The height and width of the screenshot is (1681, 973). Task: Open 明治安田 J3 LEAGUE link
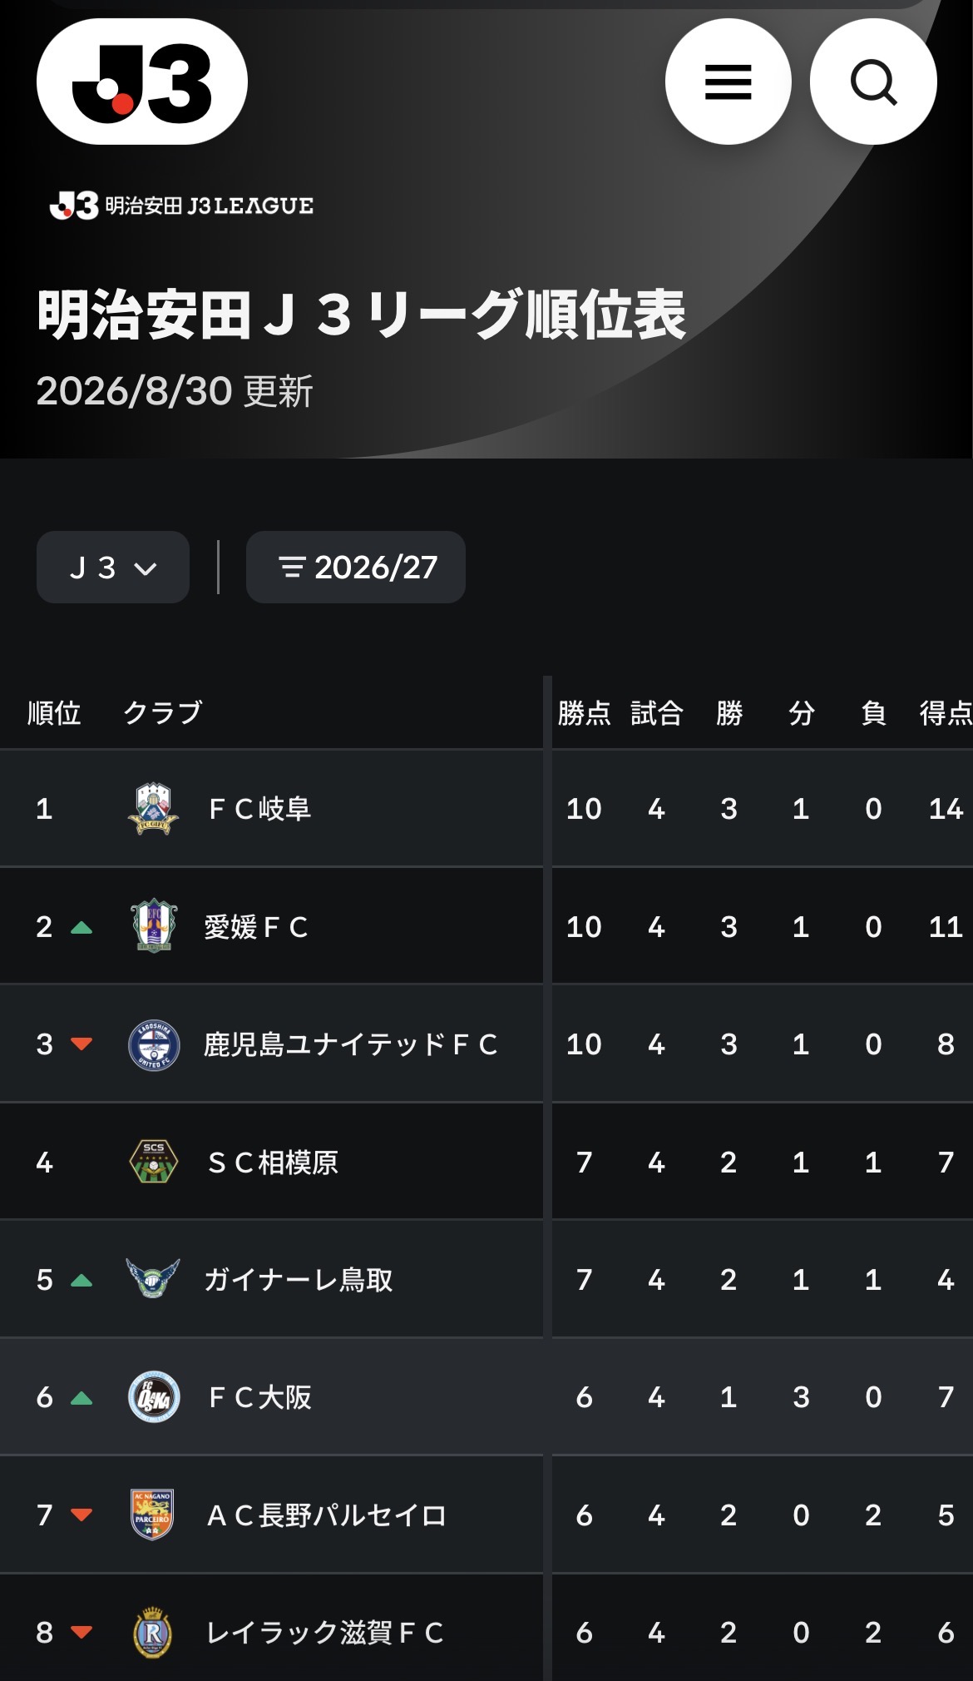(x=181, y=206)
